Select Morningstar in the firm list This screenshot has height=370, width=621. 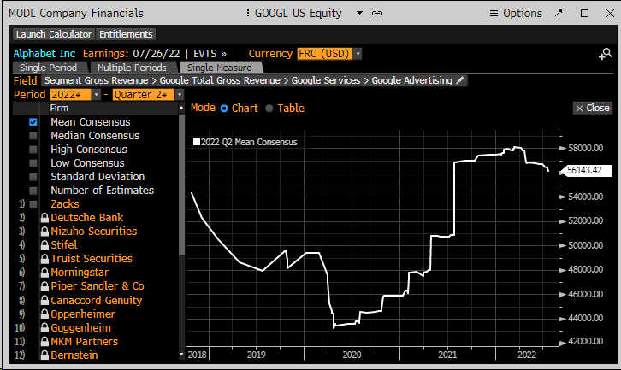(80, 273)
